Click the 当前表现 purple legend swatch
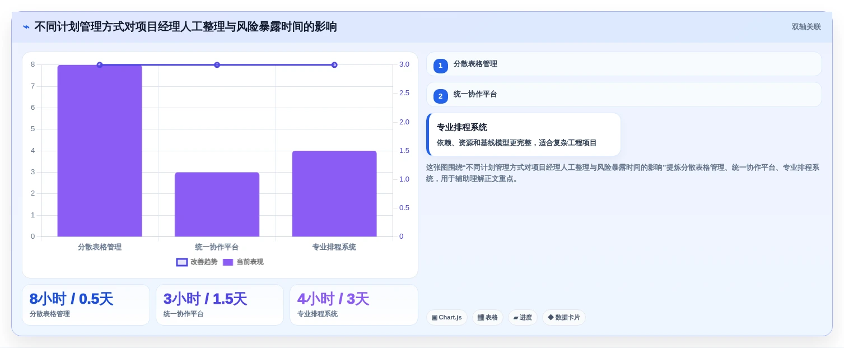Screen dimensions: 844x348 pos(228,262)
